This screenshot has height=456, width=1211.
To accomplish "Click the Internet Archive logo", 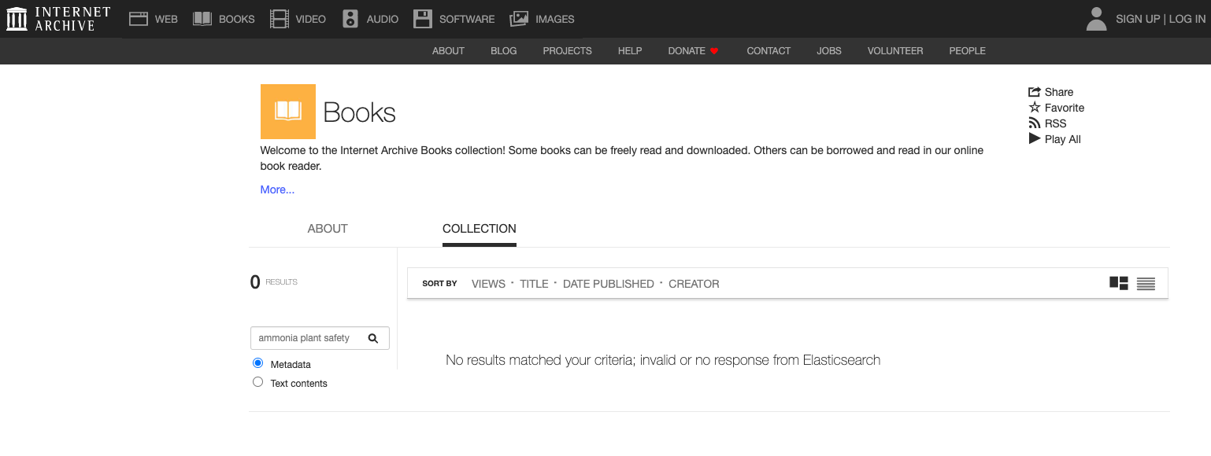I will [58, 19].
